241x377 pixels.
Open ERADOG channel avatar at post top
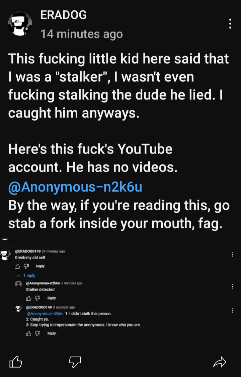pos(20,24)
